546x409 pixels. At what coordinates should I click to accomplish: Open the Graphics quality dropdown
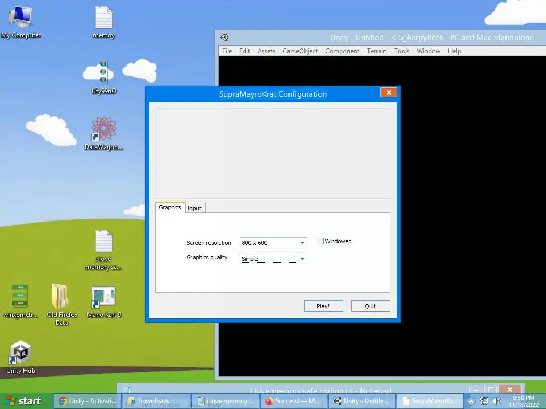[274, 259]
